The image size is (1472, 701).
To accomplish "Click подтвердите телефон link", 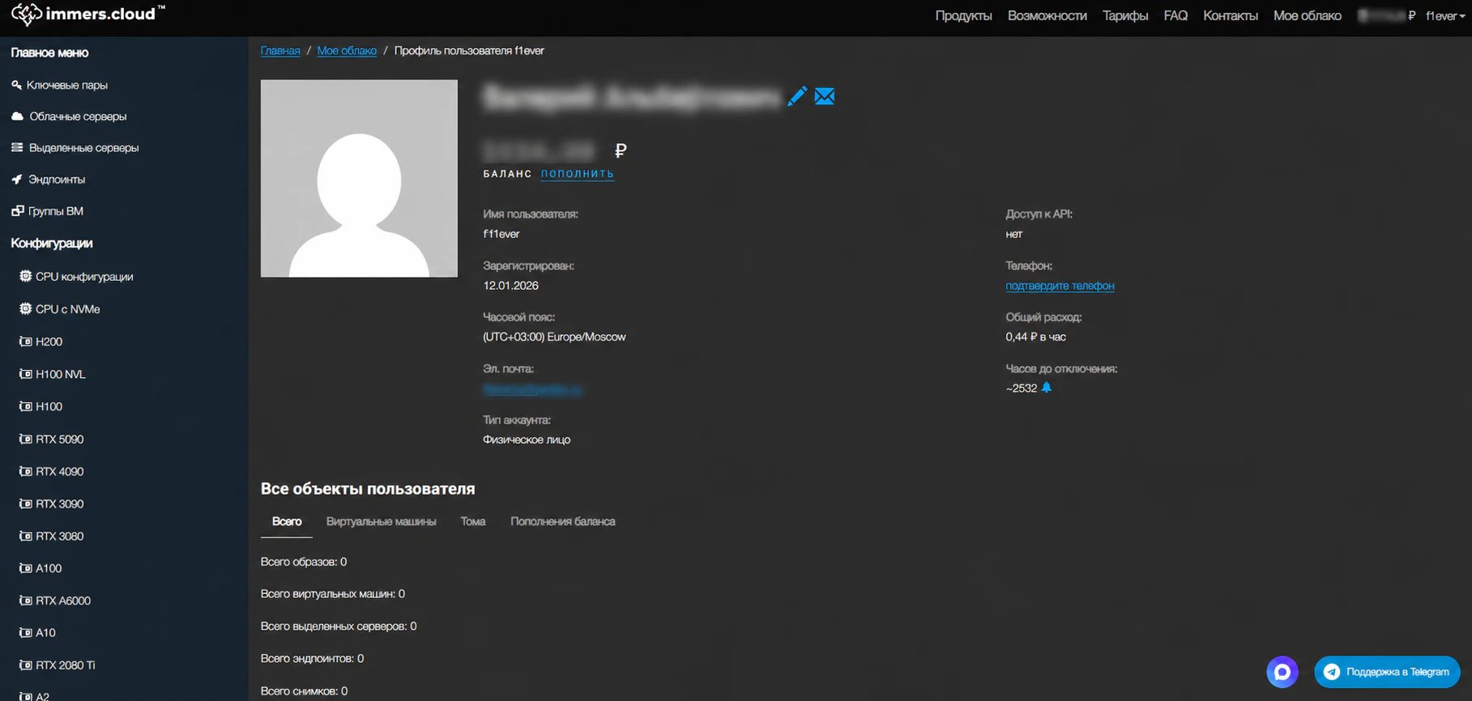I will (1060, 286).
